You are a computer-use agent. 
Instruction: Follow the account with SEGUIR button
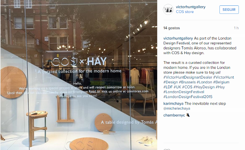tap(229, 9)
